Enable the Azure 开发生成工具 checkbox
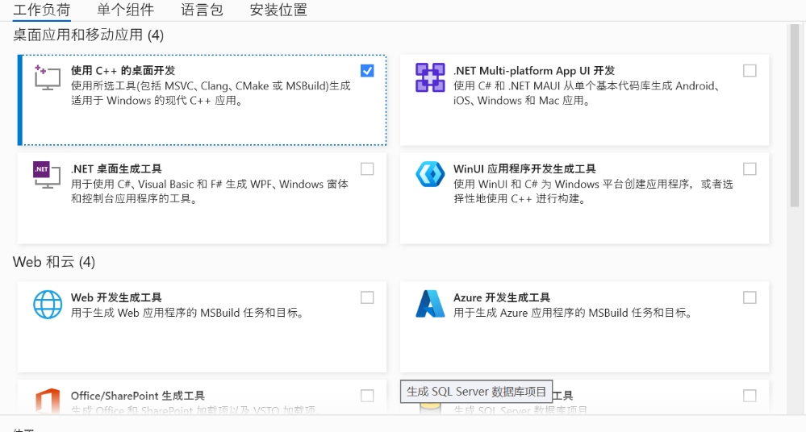The image size is (806, 432). [750, 297]
